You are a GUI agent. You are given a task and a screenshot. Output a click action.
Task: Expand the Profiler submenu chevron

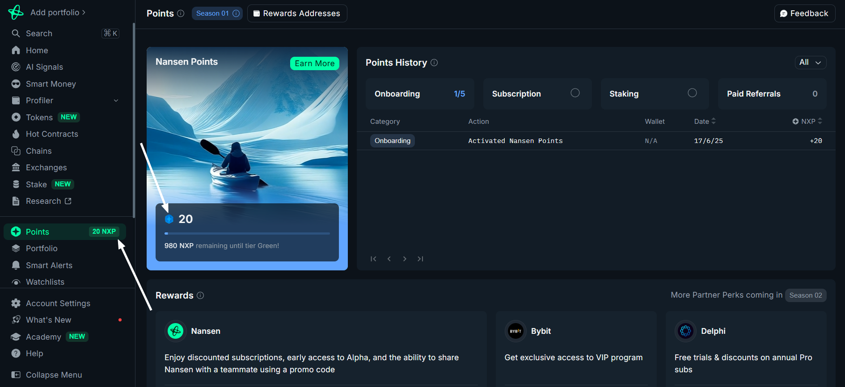pos(116,101)
